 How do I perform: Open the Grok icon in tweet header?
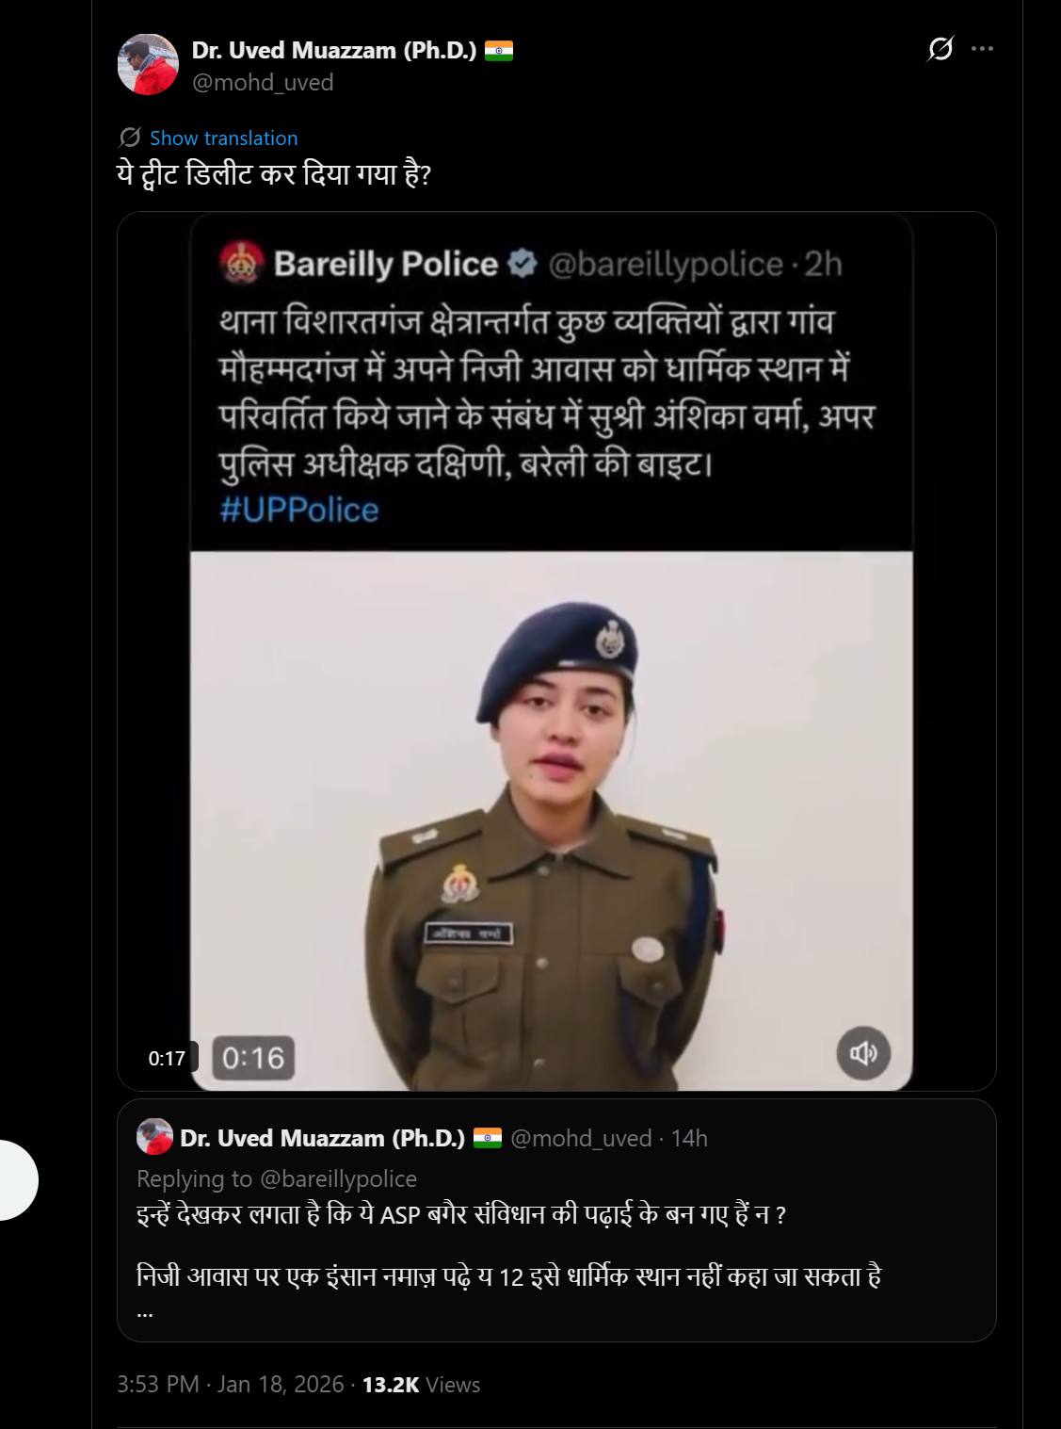(x=940, y=48)
